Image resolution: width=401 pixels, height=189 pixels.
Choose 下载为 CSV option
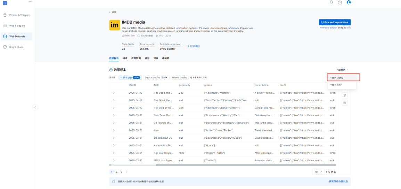click(x=342, y=85)
